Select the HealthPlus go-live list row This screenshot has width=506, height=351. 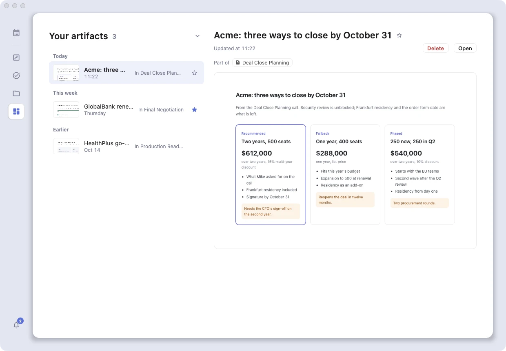(126, 146)
